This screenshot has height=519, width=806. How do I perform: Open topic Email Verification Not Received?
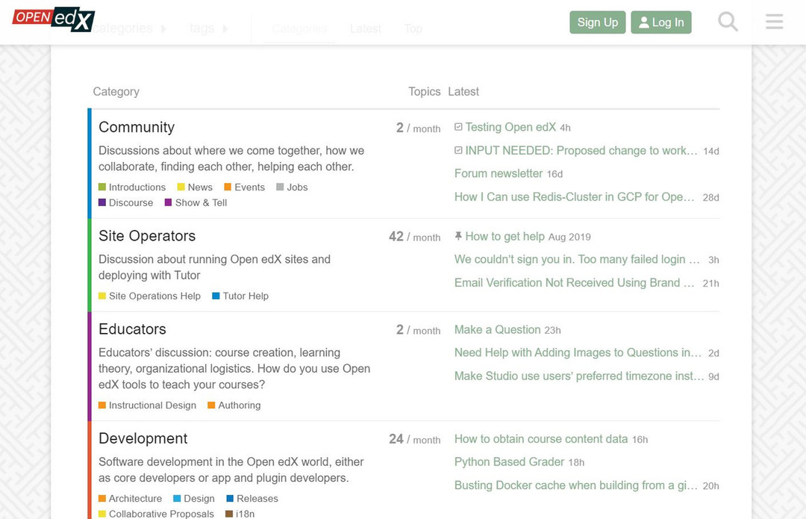(574, 283)
